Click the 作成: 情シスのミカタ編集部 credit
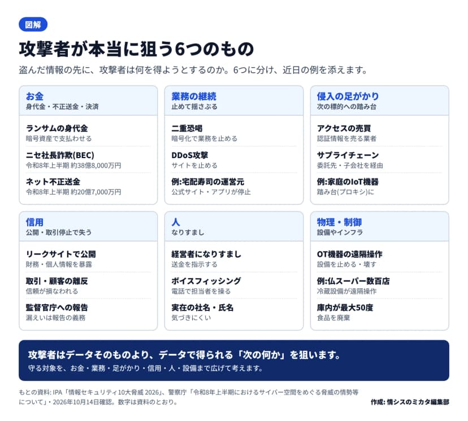Viewport: 468px width, 421px height. (410, 402)
